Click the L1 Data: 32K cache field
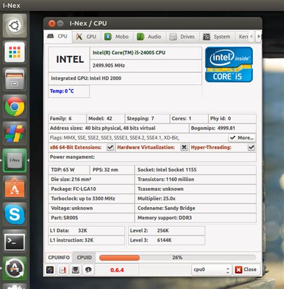Viewport: 284px width, 289px height. (86, 231)
